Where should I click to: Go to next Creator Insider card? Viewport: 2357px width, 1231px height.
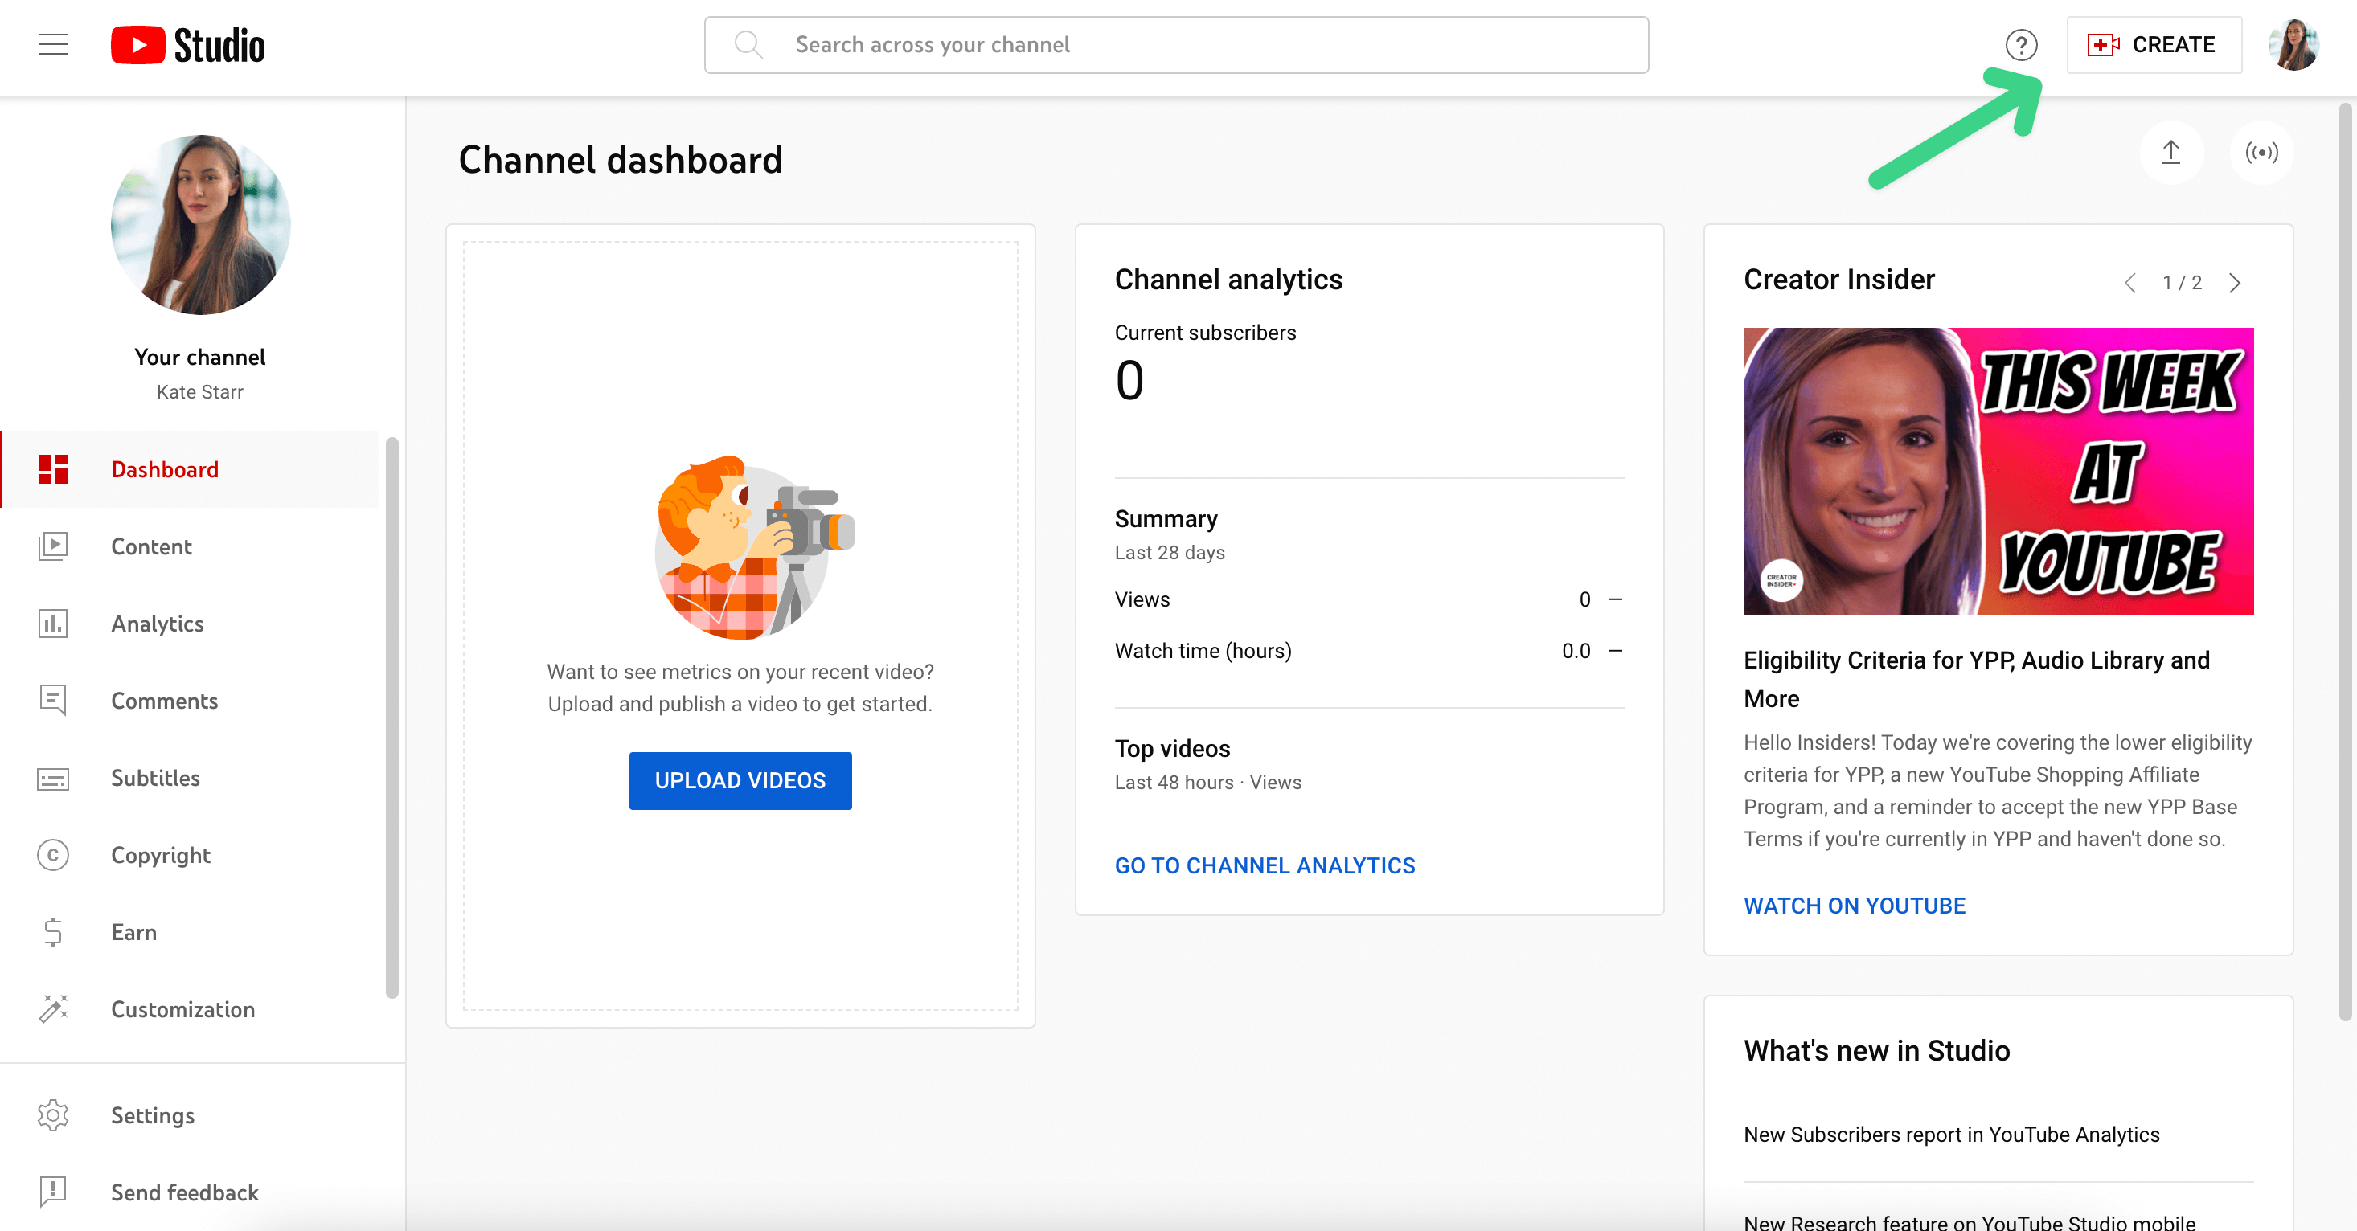[2234, 283]
